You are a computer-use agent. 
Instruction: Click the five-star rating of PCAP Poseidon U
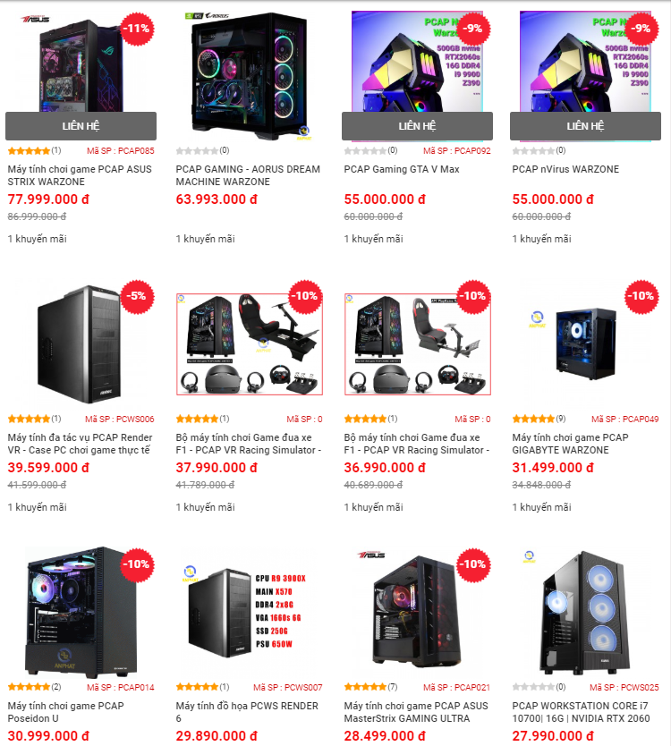pyautogui.click(x=29, y=687)
